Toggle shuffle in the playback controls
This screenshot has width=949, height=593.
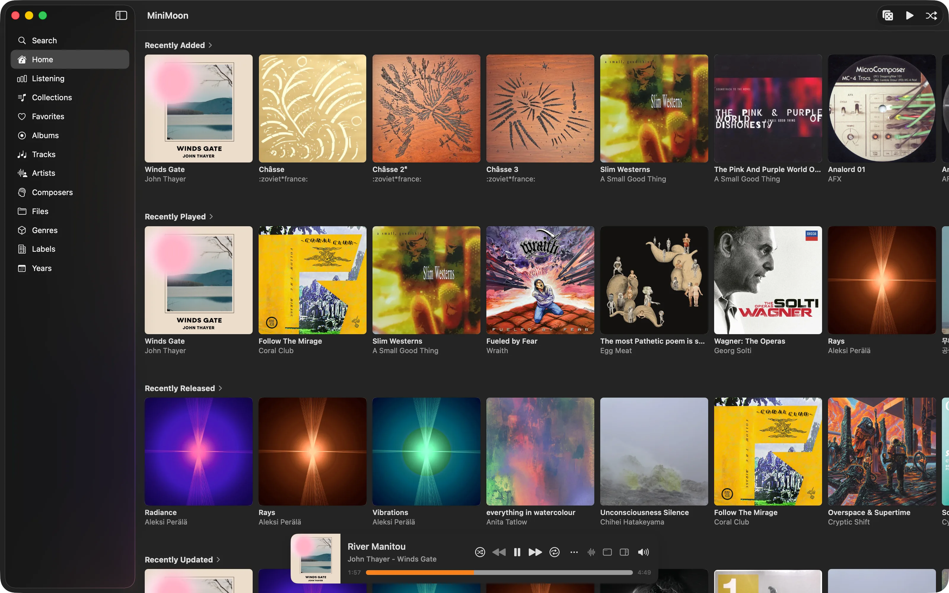click(480, 552)
